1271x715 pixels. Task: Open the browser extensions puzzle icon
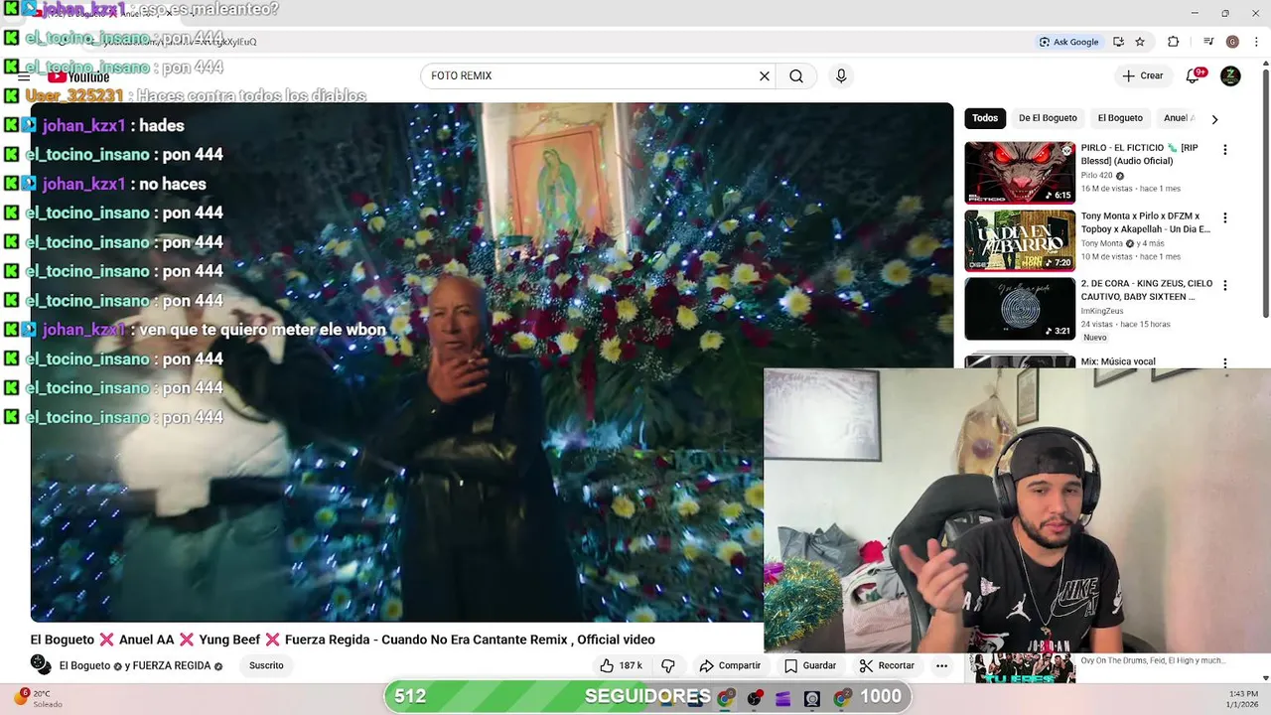click(x=1174, y=42)
